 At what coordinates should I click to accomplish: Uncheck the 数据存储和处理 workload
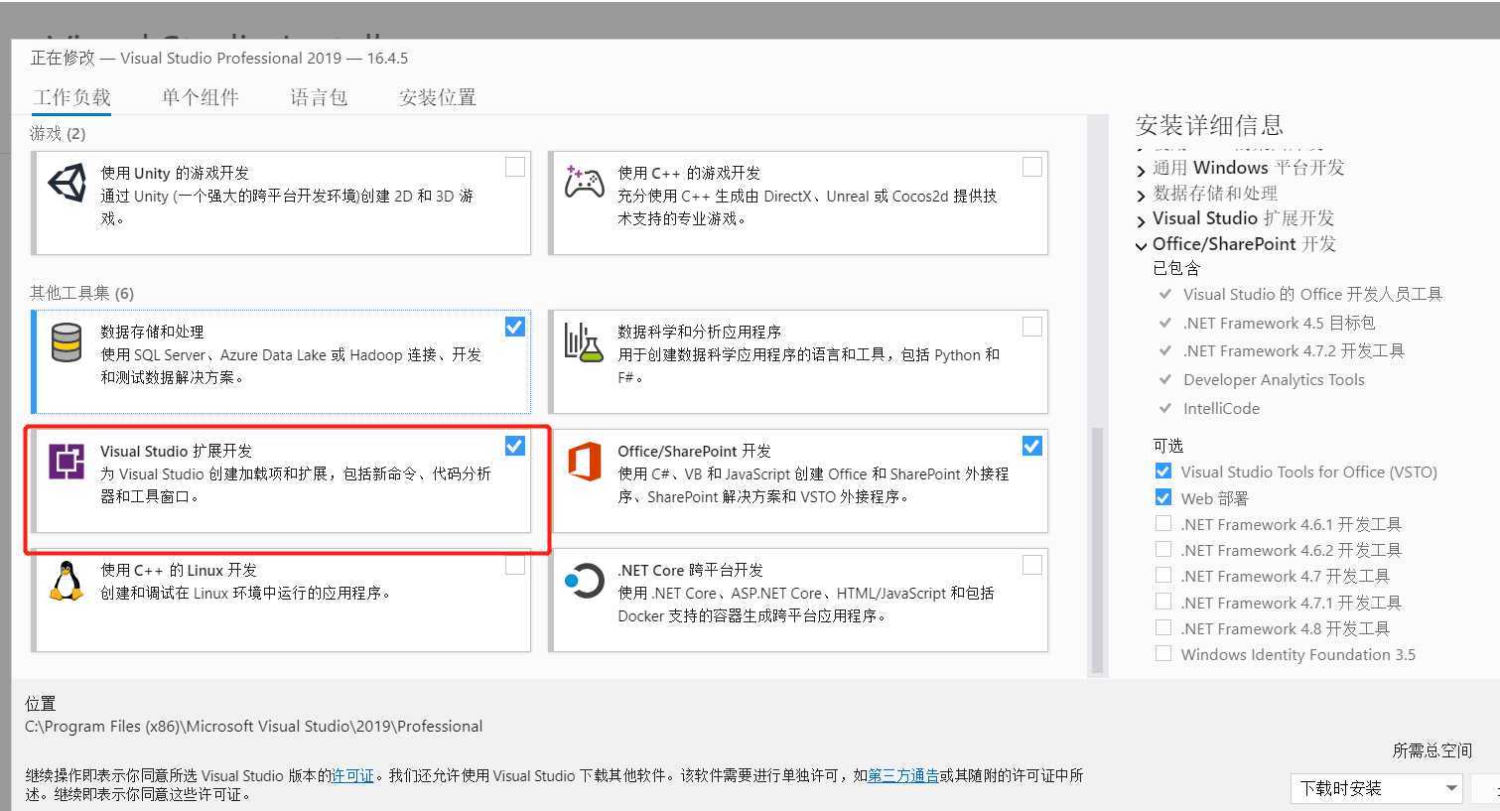514,327
